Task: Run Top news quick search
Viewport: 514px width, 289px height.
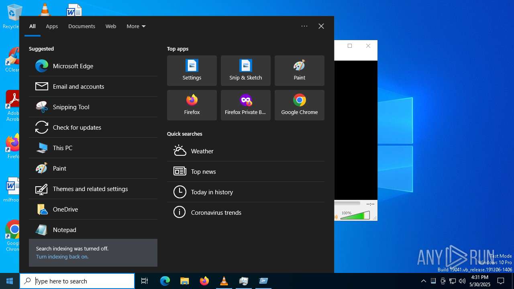Action: click(246, 171)
